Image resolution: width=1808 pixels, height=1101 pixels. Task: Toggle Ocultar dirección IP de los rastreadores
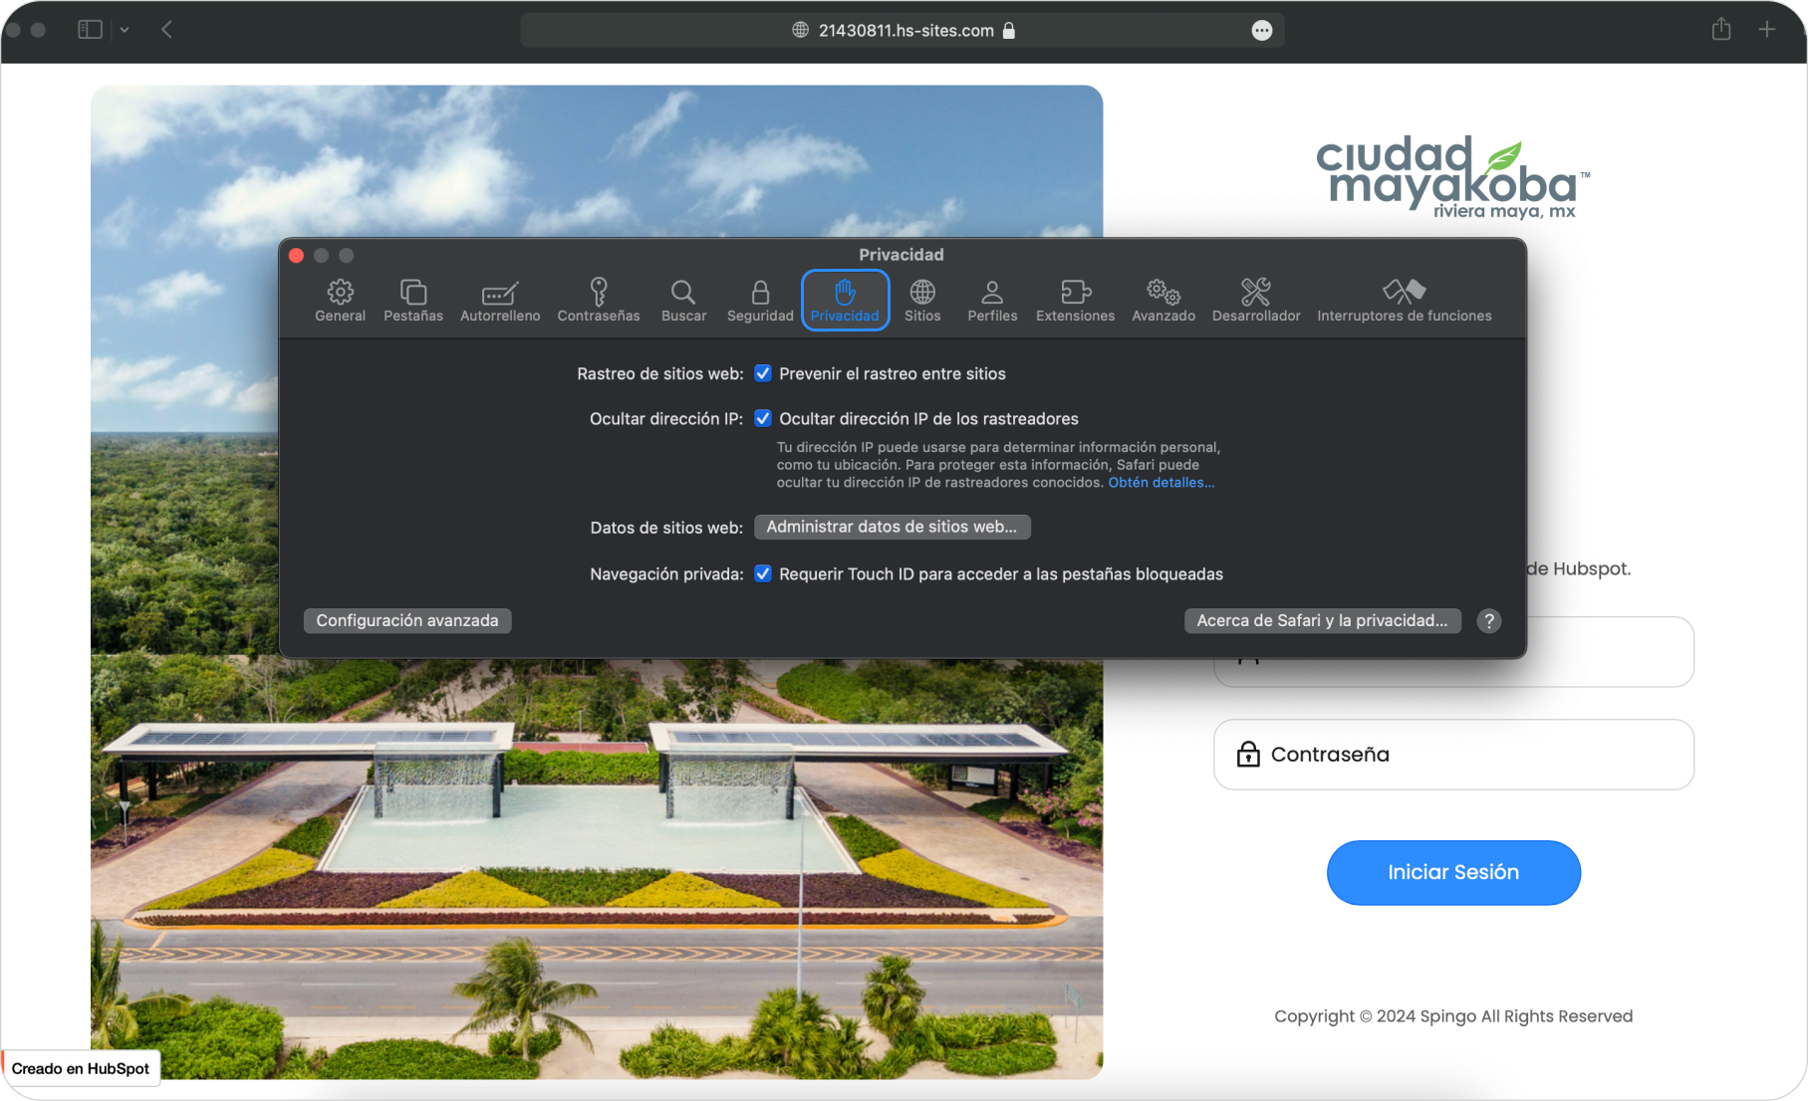[x=763, y=418]
